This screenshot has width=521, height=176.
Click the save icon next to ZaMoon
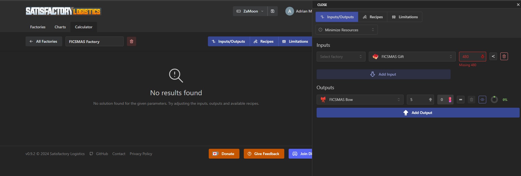pyautogui.click(x=273, y=11)
